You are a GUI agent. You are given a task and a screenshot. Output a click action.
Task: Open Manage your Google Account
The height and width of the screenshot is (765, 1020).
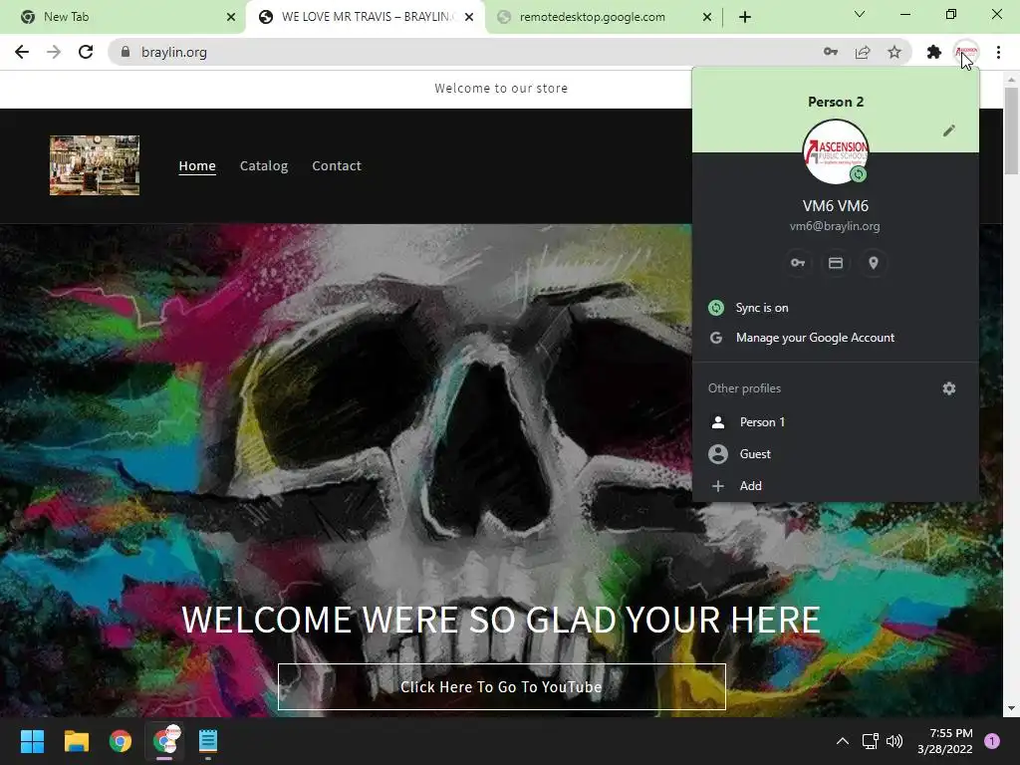(x=836, y=338)
